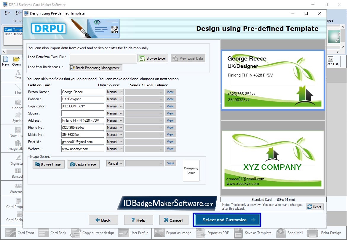
Task: Open the Image Options Manual dropdown
Action: 115,163
